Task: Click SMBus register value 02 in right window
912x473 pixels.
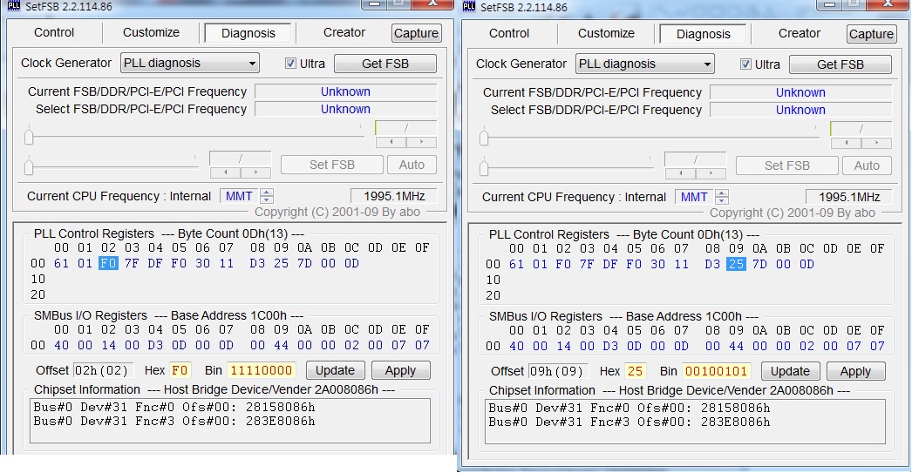Action: tap(807, 346)
